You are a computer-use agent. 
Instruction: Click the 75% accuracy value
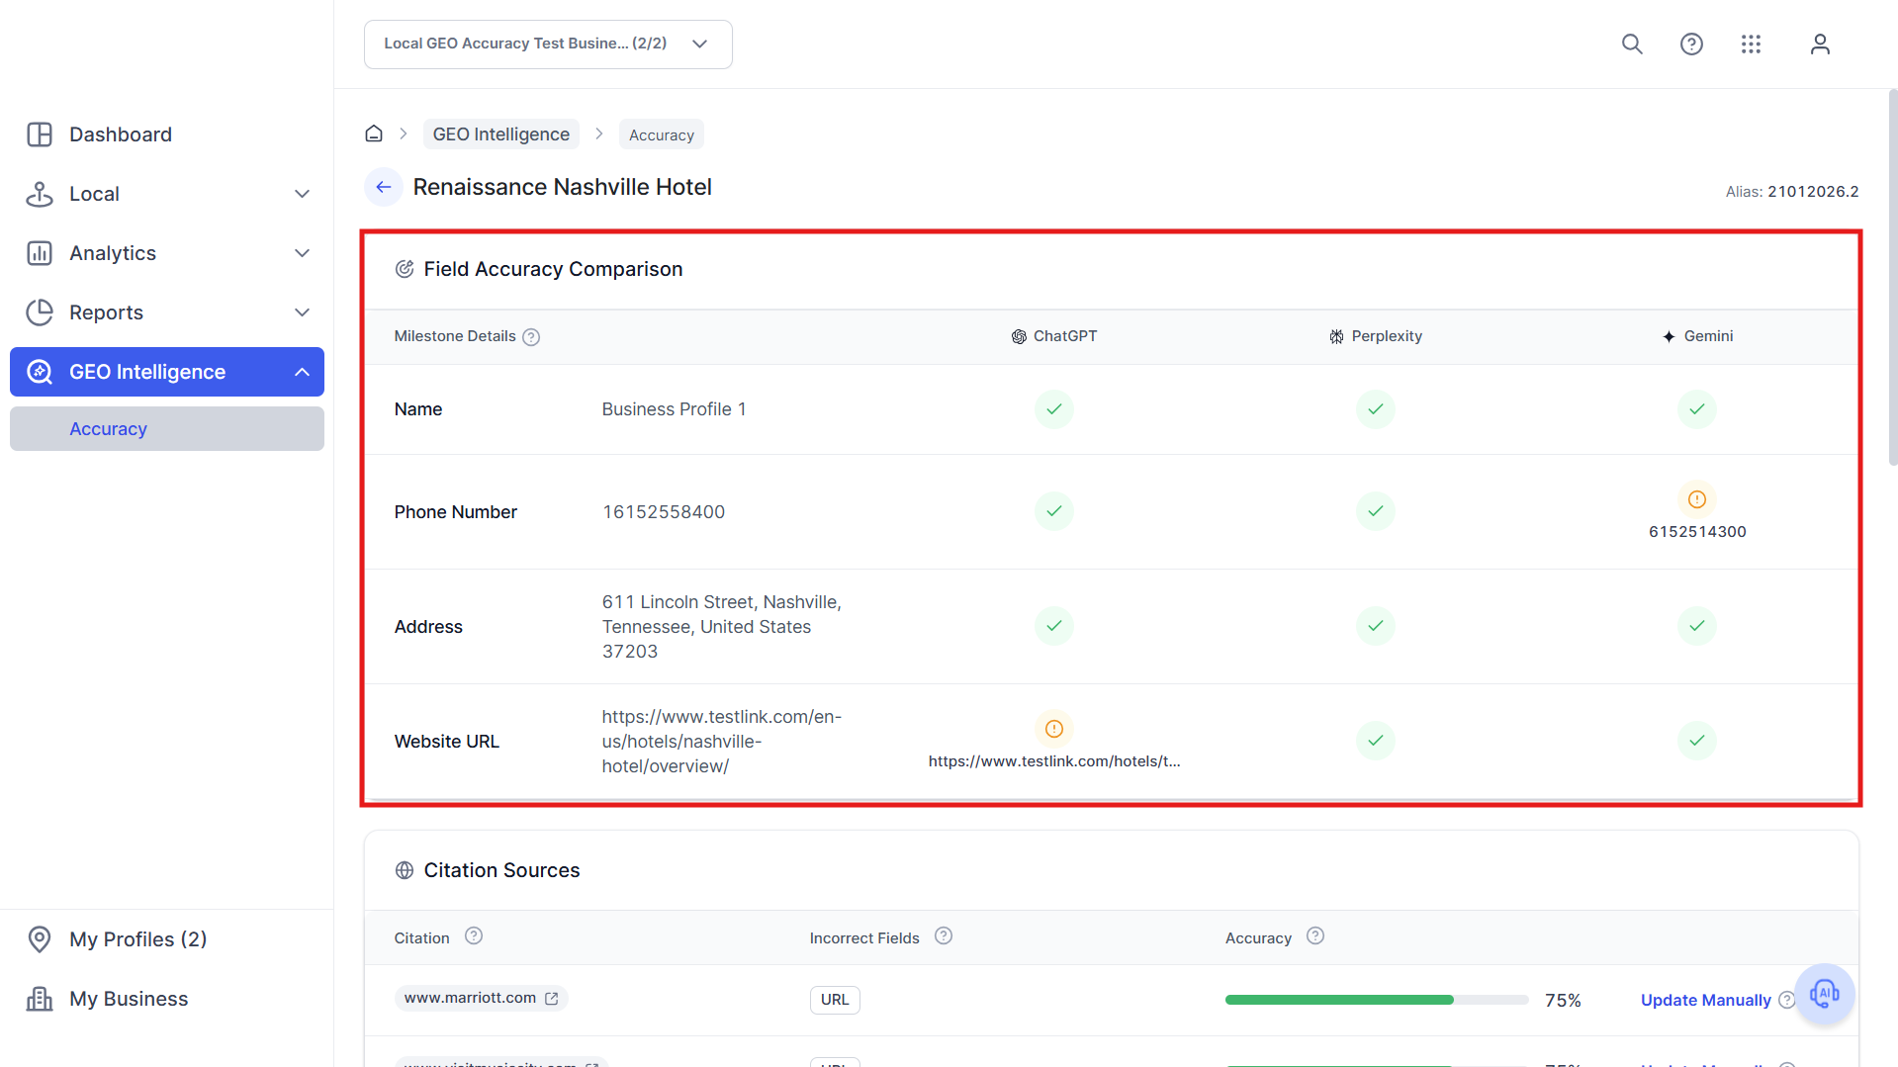(1563, 1001)
